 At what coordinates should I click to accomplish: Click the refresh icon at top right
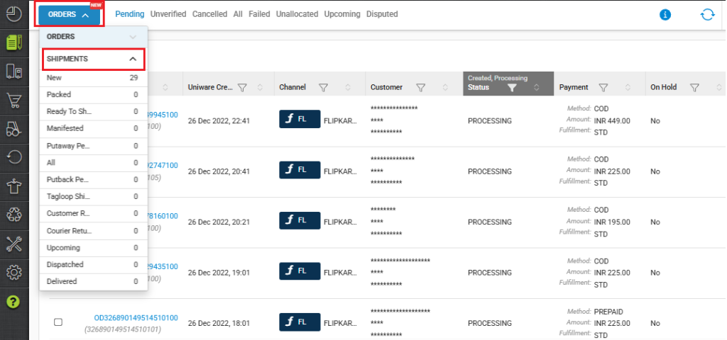(707, 14)
